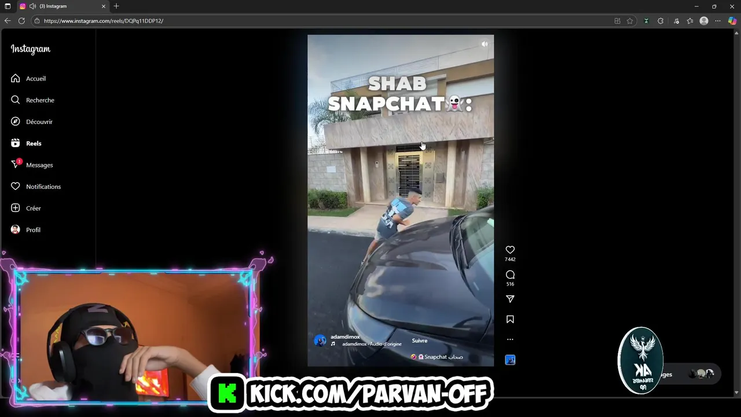Image resolution: width=741 pixels, height=417 pixels.
Task: Open audio thumbnail below the reel actions
Action: (510, 360)
